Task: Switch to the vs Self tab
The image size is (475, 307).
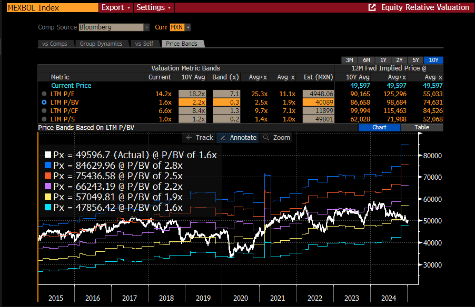Action: click(x=144, y=44)
